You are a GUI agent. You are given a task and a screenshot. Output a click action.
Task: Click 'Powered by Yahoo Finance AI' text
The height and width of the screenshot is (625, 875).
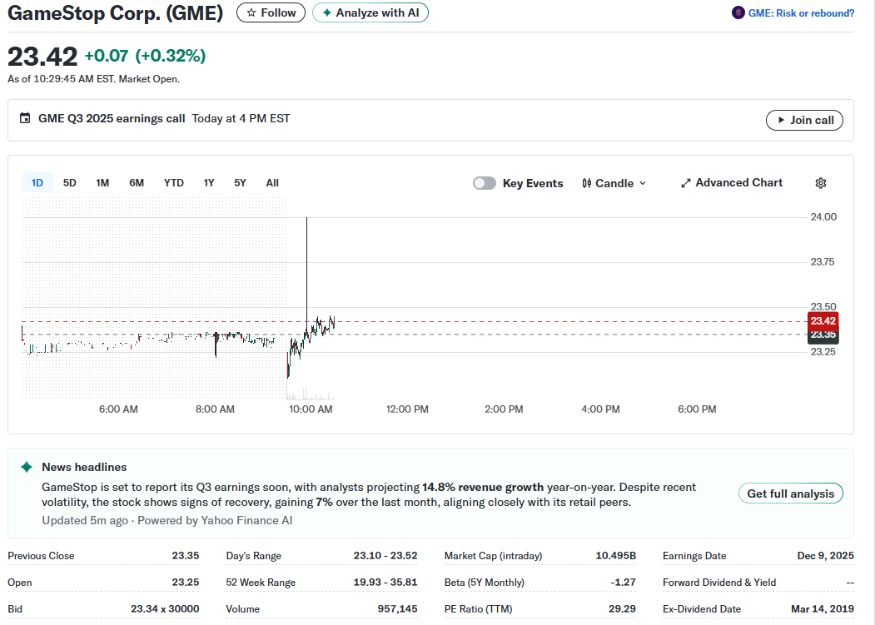215,521
